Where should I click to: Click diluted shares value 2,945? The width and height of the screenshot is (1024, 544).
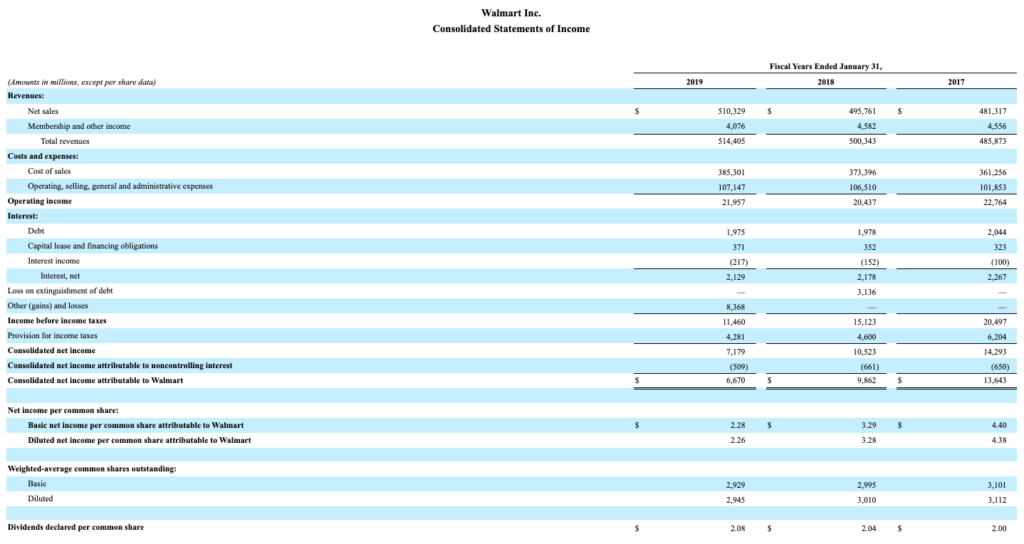736,500
